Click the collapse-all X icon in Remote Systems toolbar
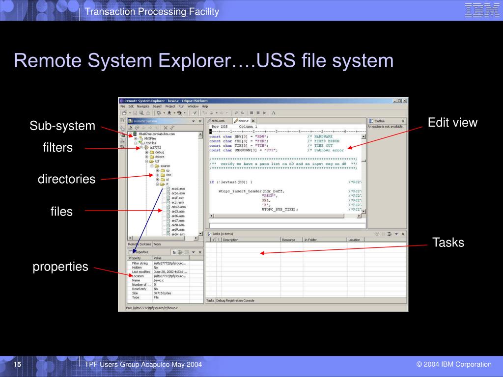This screenshot has height=377, width=503. pyautogui.click(x=166, y=128)
